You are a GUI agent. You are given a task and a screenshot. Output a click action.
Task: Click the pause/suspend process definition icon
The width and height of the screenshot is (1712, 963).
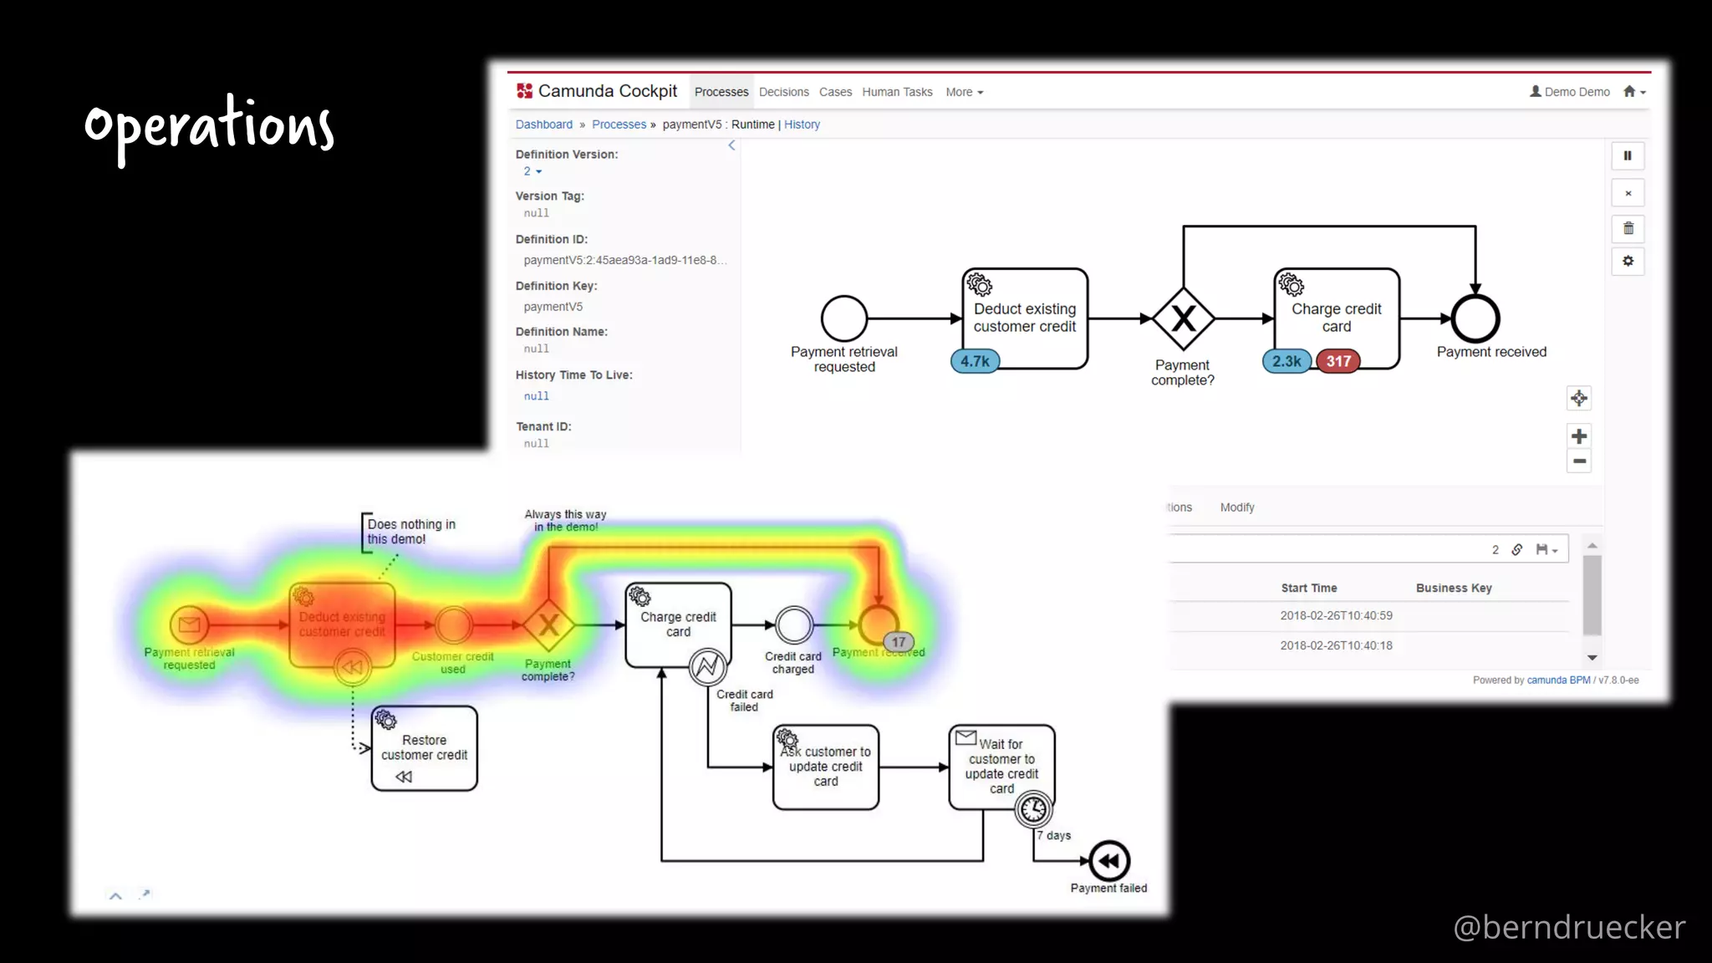(1628, 155)
